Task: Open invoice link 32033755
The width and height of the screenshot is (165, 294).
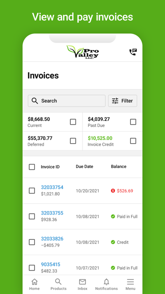Action: (52, 213)
